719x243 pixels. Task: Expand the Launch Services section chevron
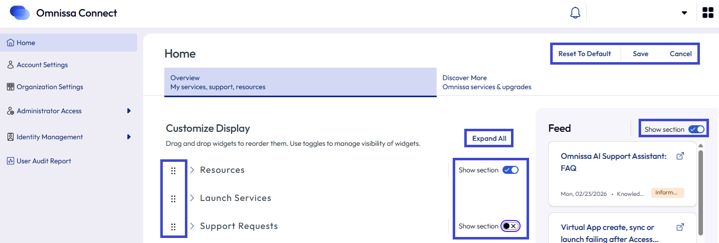point(192,198)
